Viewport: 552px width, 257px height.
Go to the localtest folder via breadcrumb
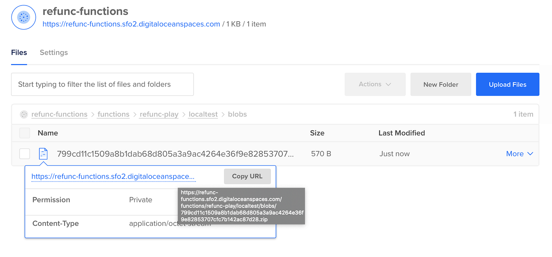pos(203,114)
